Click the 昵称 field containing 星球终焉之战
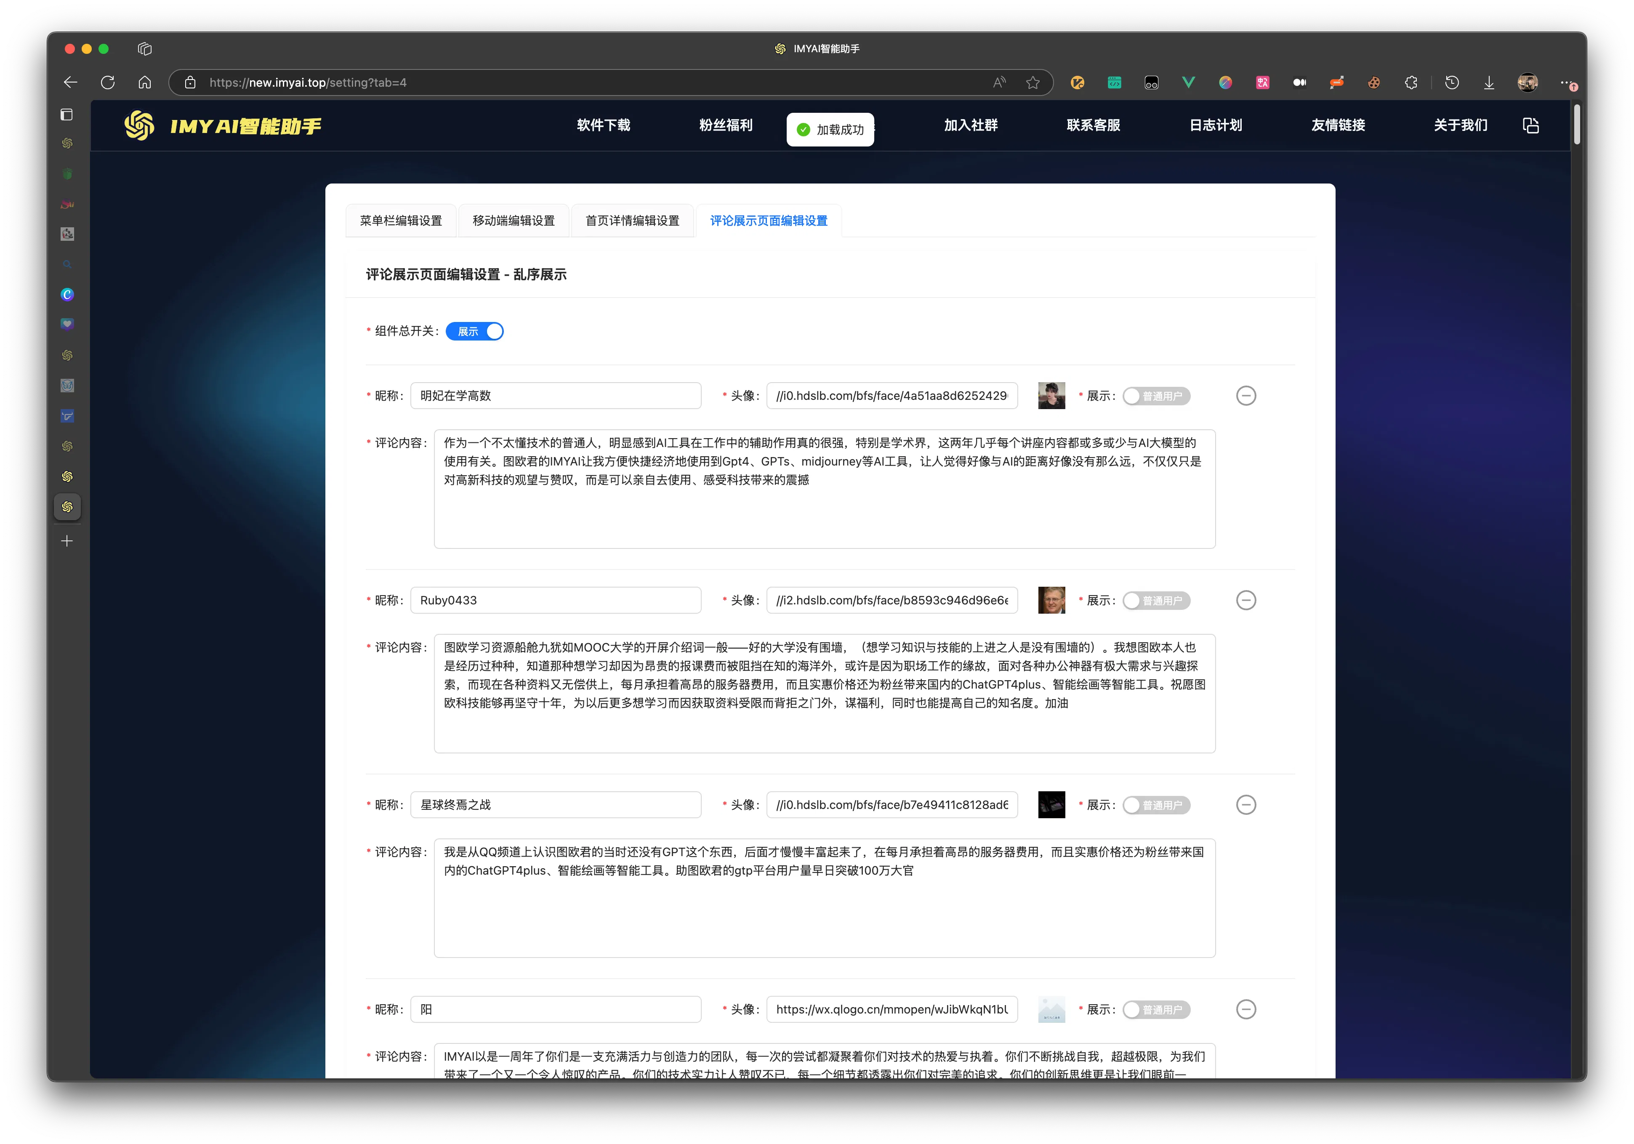 pyautogui.click(x=556, y=805)
